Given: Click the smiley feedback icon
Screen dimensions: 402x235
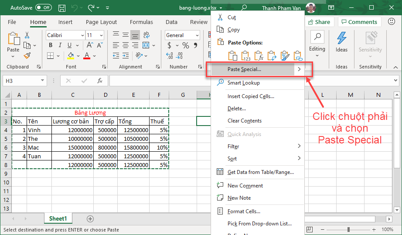Looking at the screenshot, I should [392, 21].
